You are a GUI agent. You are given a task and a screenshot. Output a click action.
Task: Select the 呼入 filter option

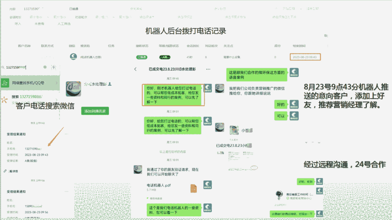(18, 24)
